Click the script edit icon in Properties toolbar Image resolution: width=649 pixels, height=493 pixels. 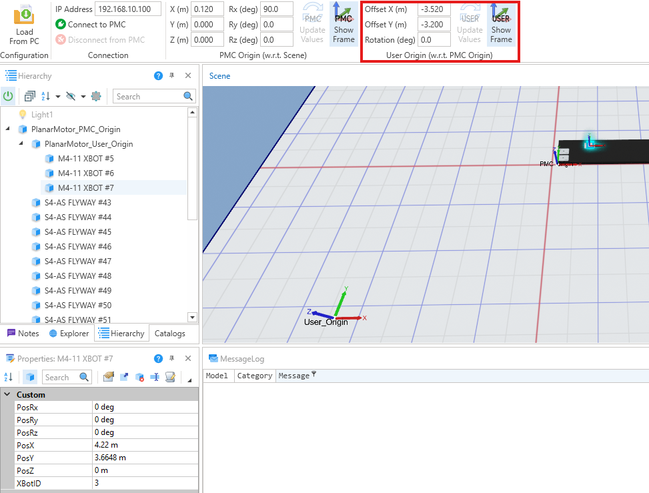pyautogui.click(x=171, y=377)
